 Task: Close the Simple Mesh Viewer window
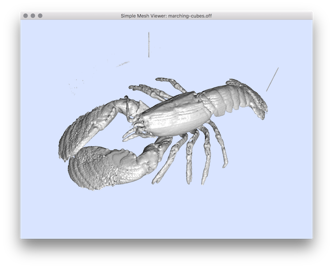(x=26, y=16)
